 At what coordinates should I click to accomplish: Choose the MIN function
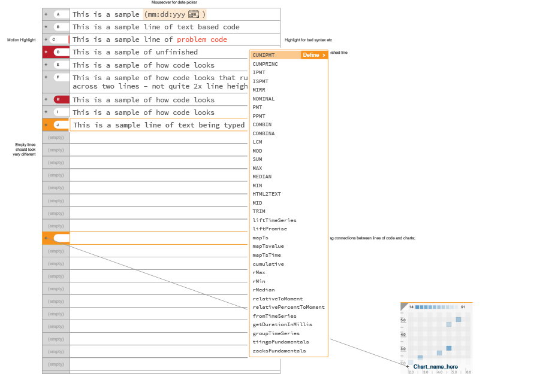[257, 186]
